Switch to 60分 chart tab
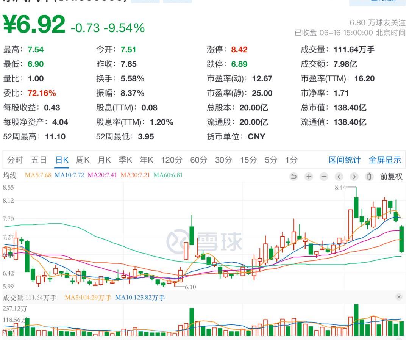 point(198,160)
